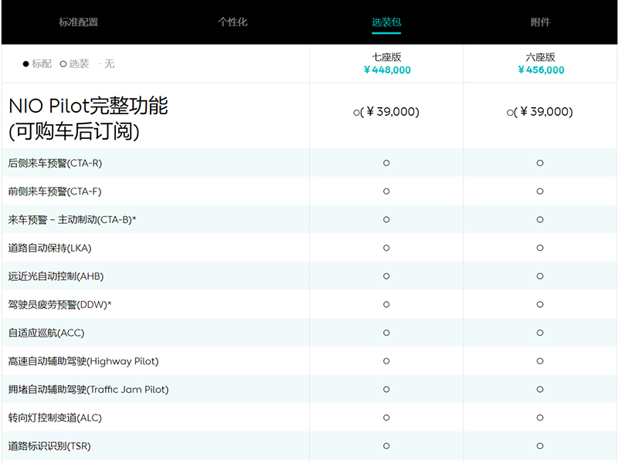618x463 pixels.
Task: Click Highway Pilot circle under 六座版
Action: tap(540, 361)
